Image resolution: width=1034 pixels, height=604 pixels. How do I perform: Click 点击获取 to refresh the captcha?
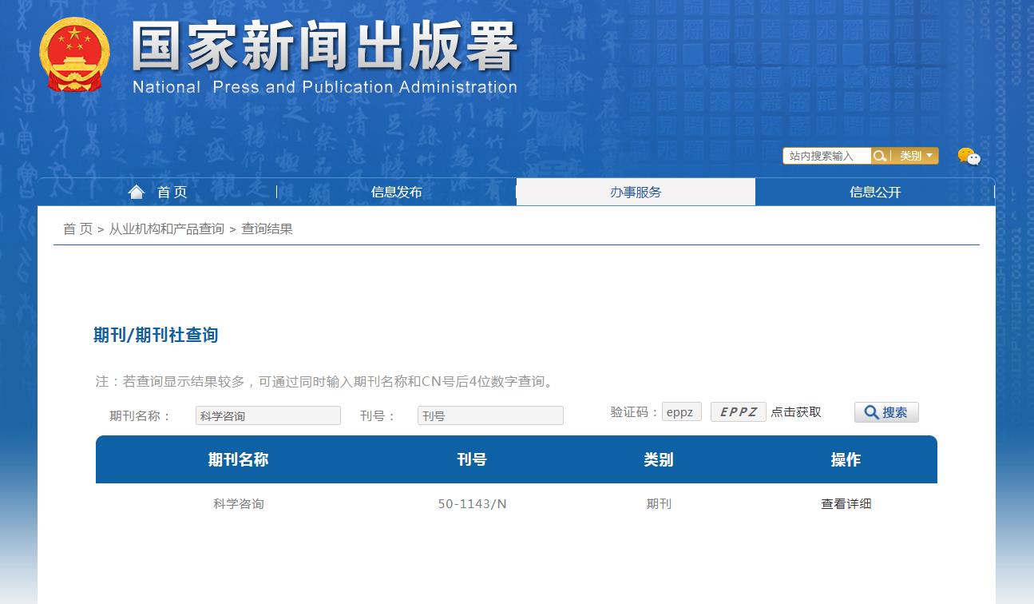[x=795, y=412]
